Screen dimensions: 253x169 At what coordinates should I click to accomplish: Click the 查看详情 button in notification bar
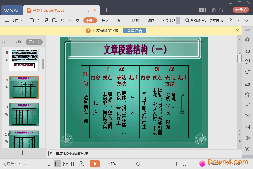[x=134, y=30]
